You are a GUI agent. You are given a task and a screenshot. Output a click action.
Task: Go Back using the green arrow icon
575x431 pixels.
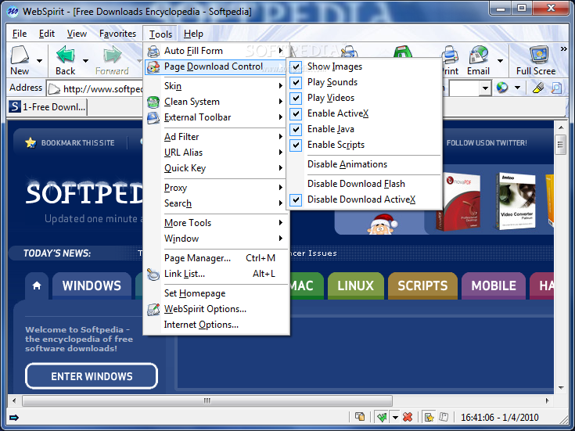(65, 55)
